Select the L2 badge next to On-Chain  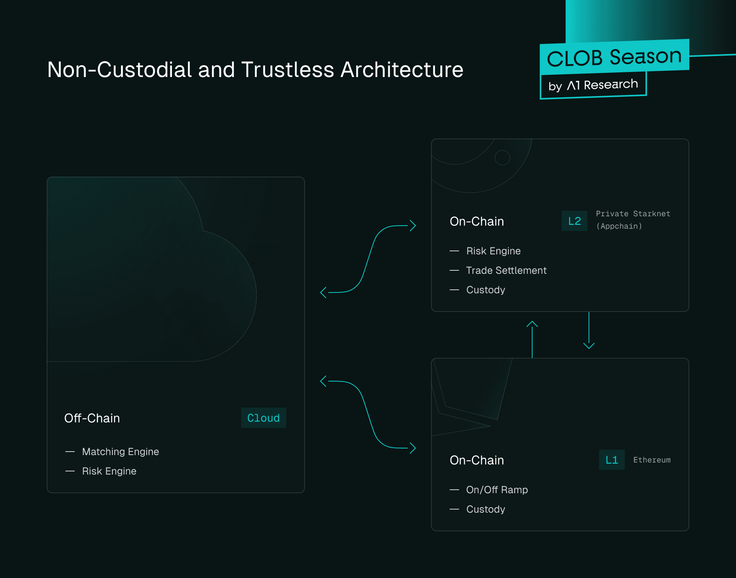coord(575,221)
